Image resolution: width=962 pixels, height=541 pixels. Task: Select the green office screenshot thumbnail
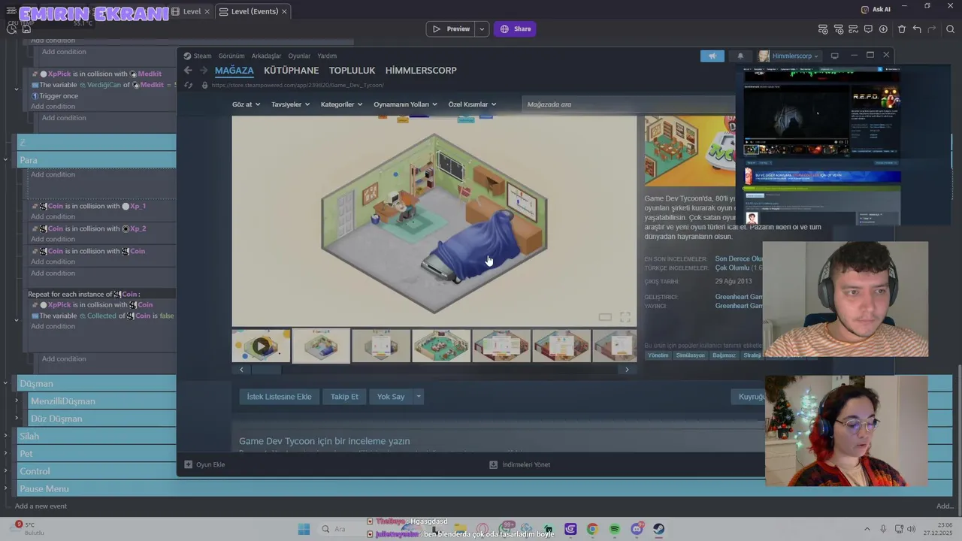[441, 346]
